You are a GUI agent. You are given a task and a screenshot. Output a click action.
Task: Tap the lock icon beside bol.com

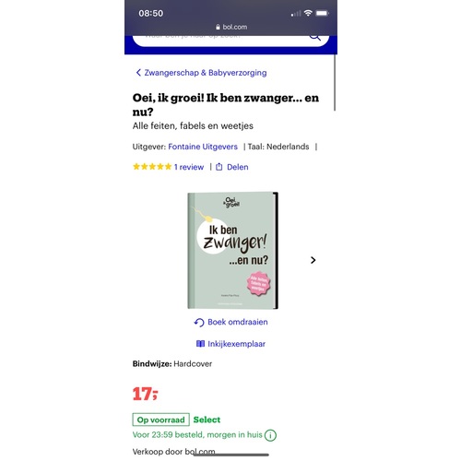tap(218, 27)
